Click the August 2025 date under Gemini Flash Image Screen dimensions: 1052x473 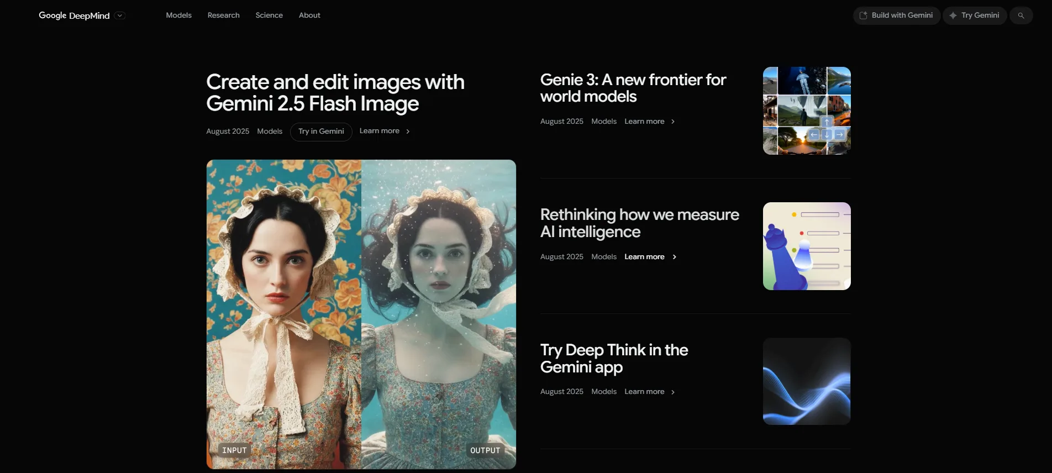tap(228, 132)
